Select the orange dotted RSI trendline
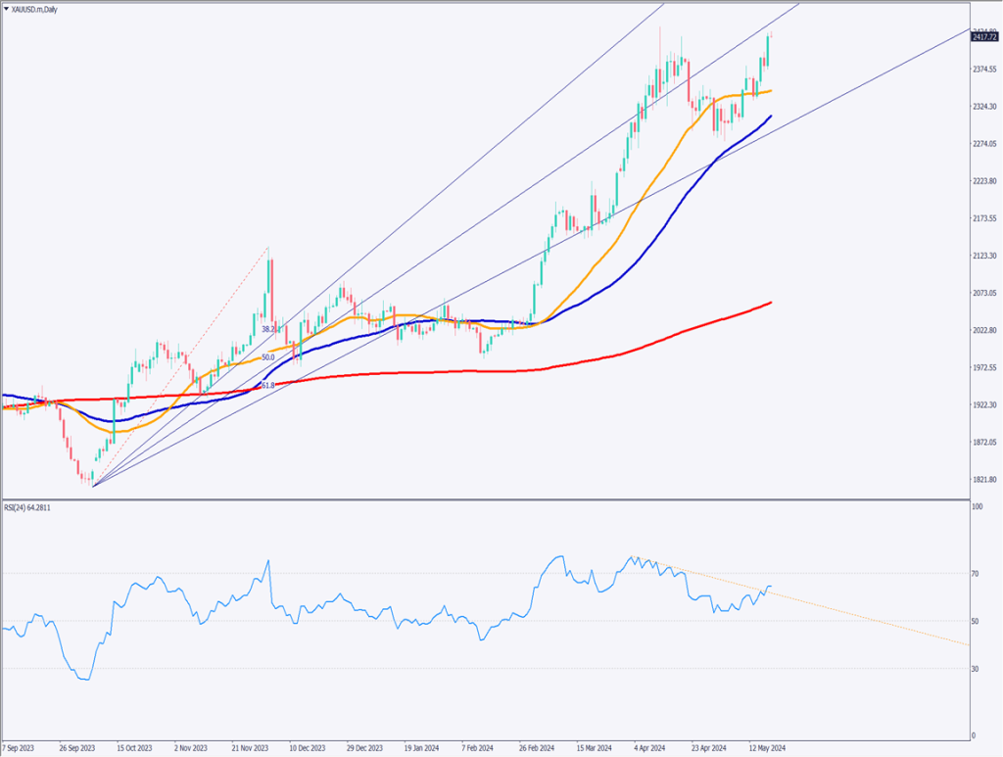The width and height of the screenshot is (1003, 757). click(x=833, y=611)
